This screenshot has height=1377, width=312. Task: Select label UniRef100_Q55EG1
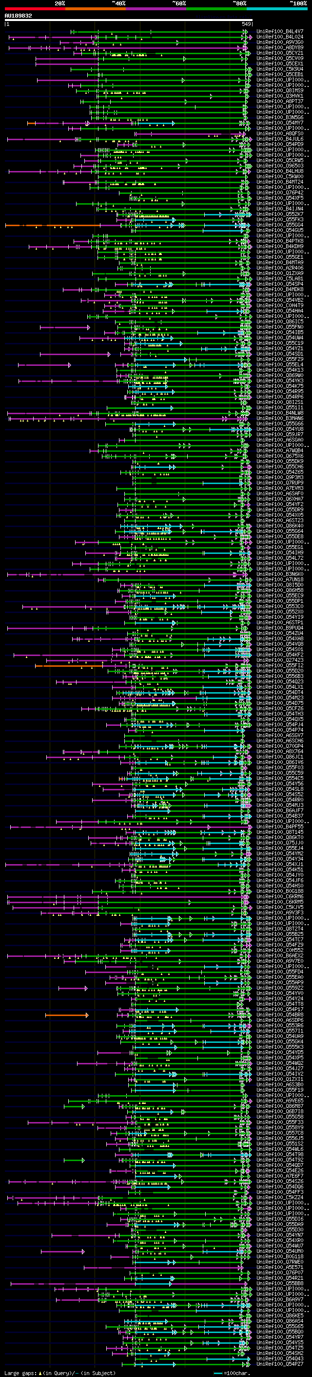click(x=280, y=548)
